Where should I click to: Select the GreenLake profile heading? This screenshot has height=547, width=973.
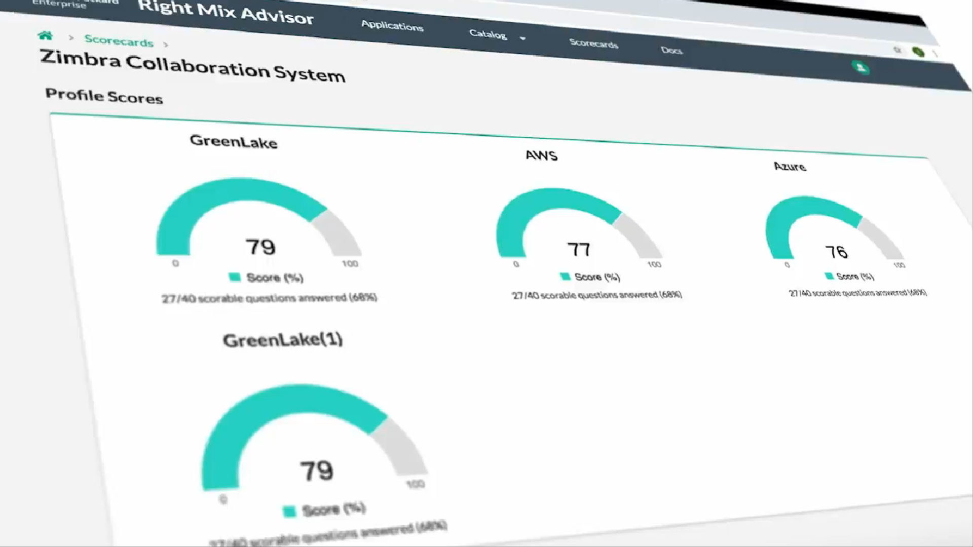tap(234, 141)
